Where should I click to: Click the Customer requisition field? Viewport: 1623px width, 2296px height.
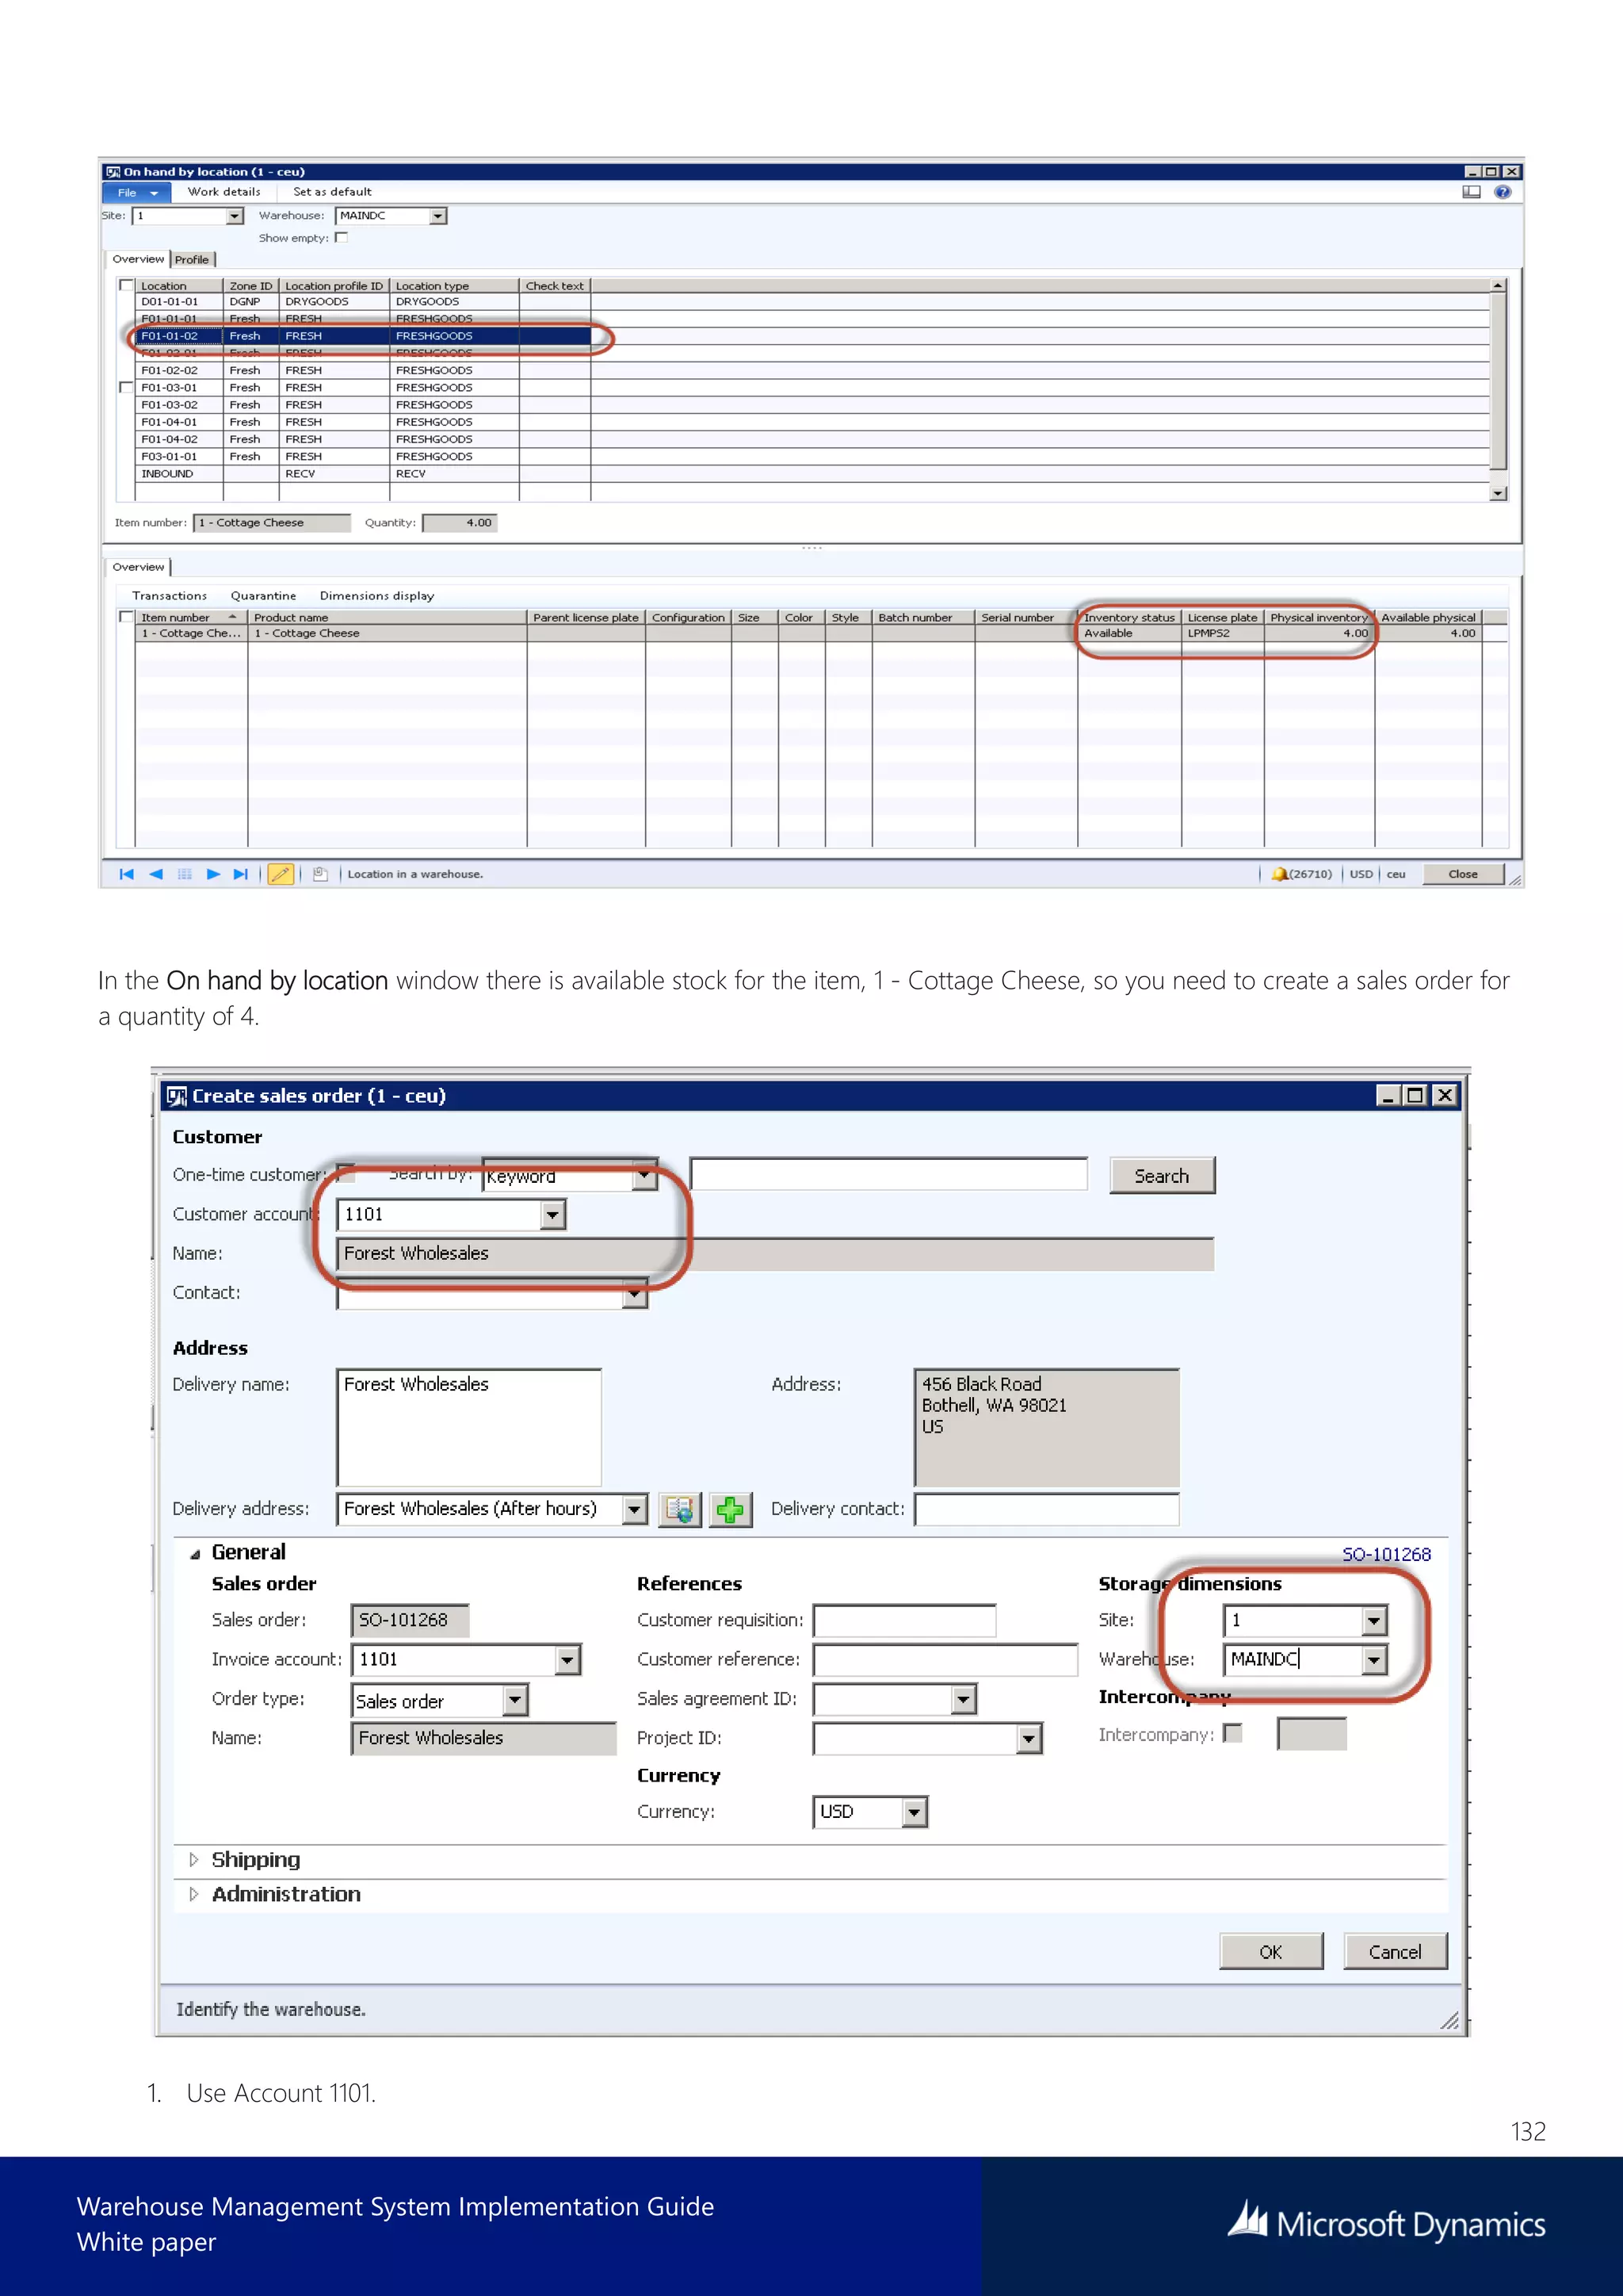[904, 1620]
